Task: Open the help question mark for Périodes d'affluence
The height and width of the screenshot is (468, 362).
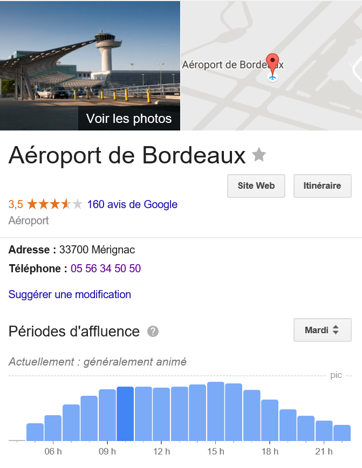Action: point(153,331)
